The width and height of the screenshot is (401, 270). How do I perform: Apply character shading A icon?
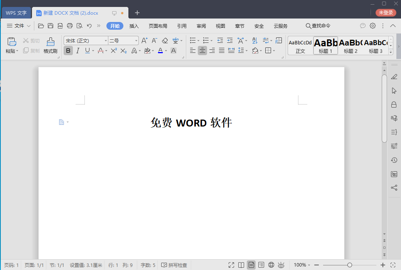pos(174,51)
